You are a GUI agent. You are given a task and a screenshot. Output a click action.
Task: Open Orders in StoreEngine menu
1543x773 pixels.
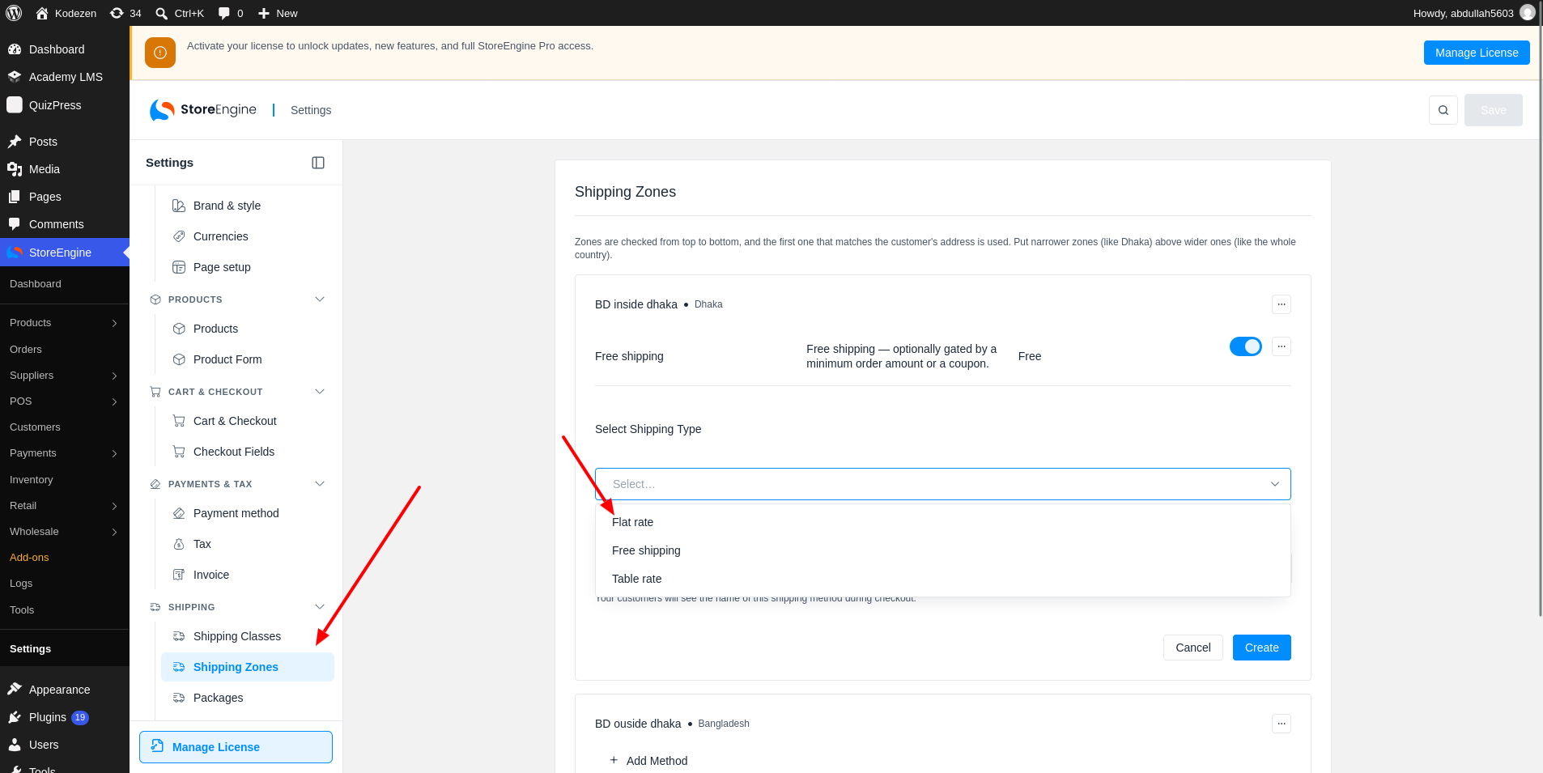point(26,350)
